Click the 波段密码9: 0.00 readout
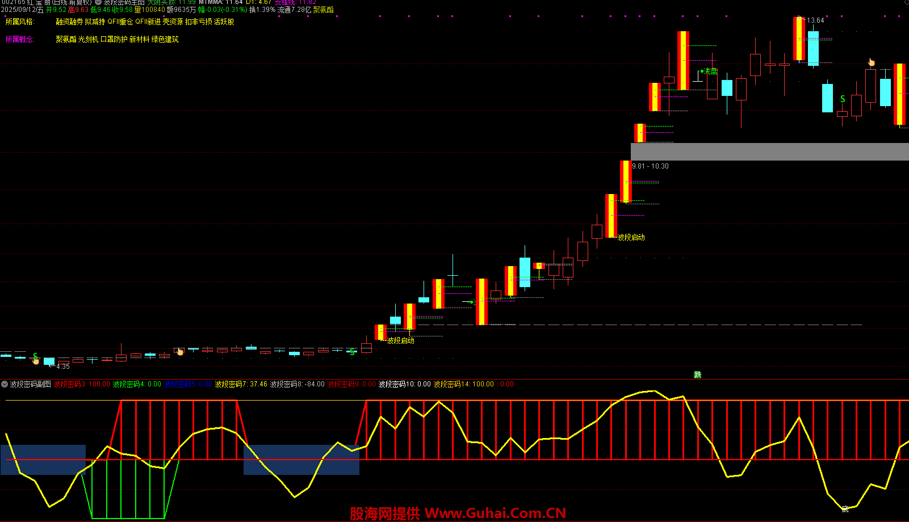This screenshot has width=909, height=522. coord(352,384)
